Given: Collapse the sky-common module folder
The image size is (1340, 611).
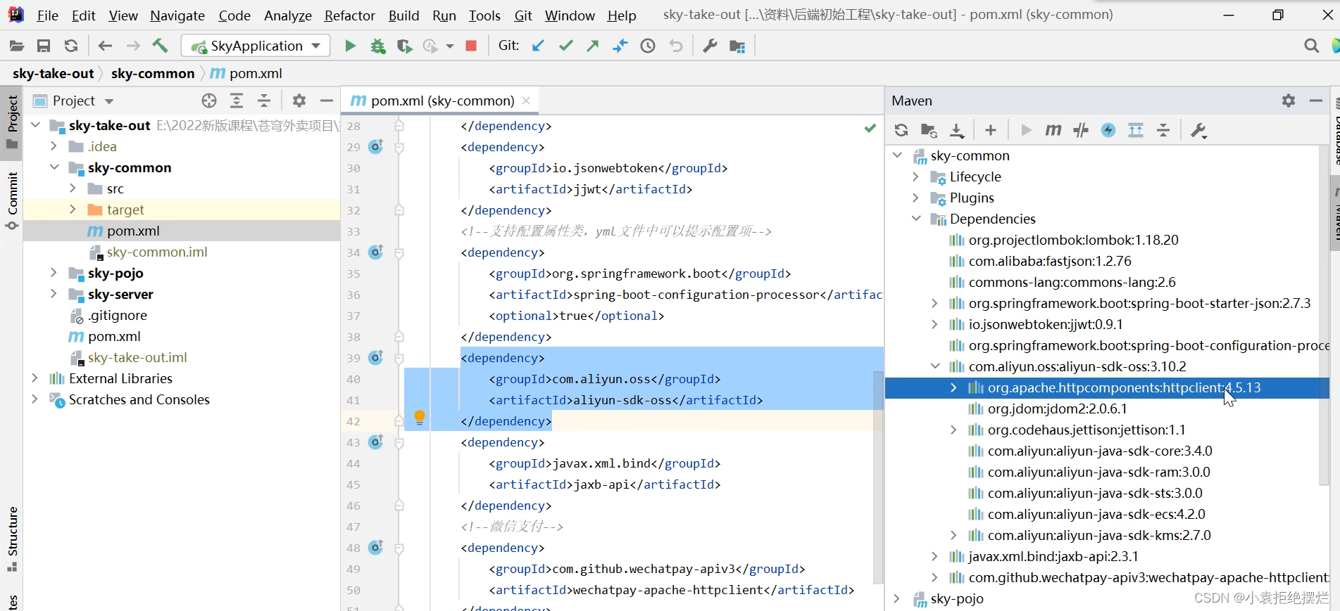Looking at the screenshot, I should [x=54, y=167].
